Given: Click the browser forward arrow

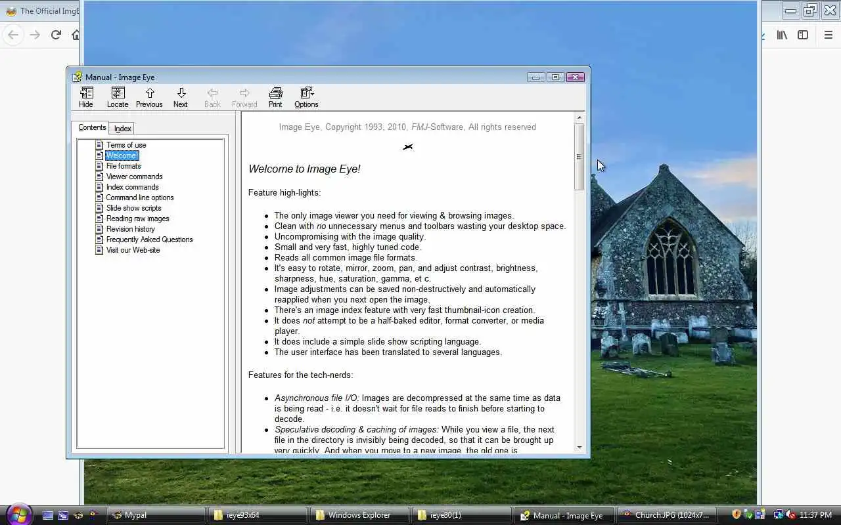Looking at the screenshot, I should 35,35.
